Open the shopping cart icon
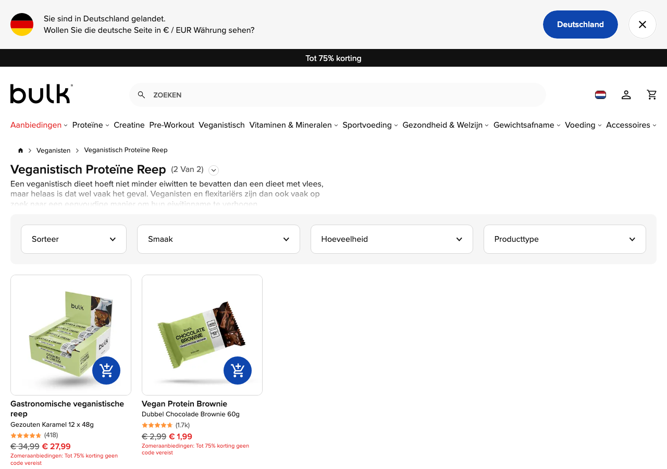667x469 pixels. (x=652, y=95)
